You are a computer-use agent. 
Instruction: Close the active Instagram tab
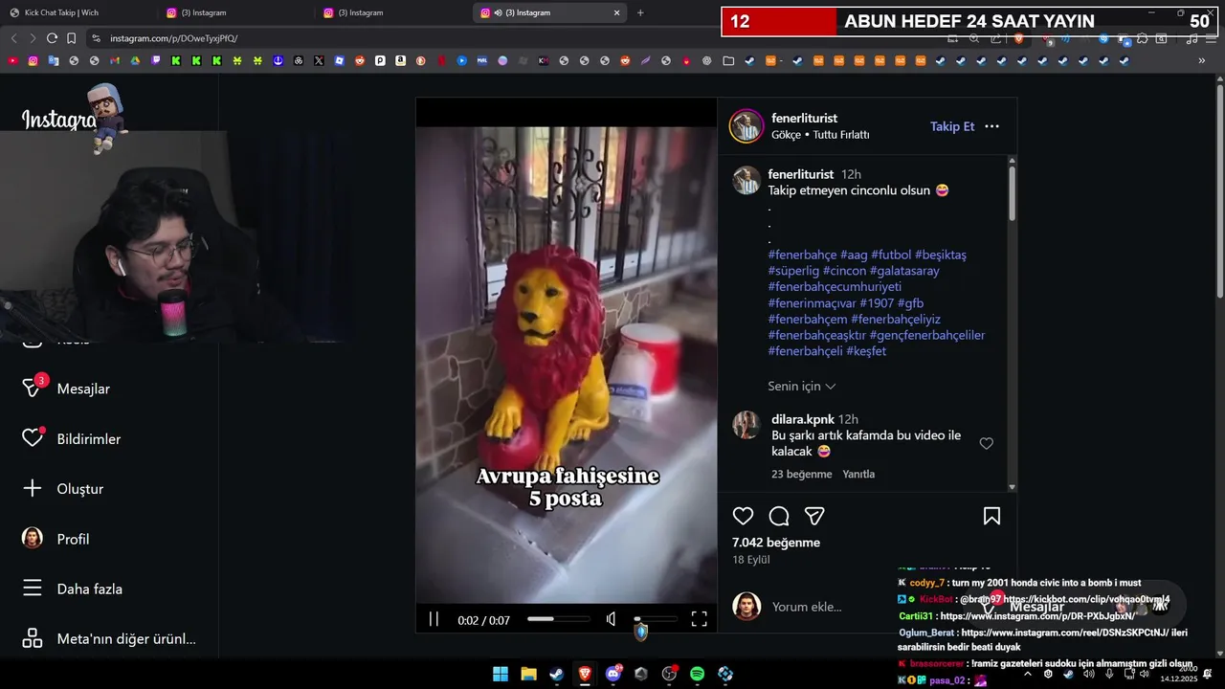point(616,12)
